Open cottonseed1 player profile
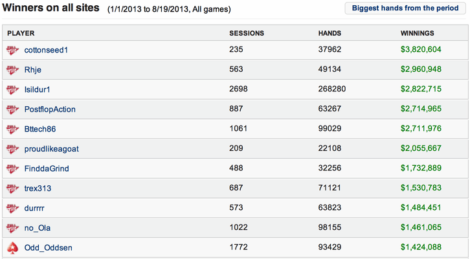Screen dimensions: 470x259 coord(46,50)
